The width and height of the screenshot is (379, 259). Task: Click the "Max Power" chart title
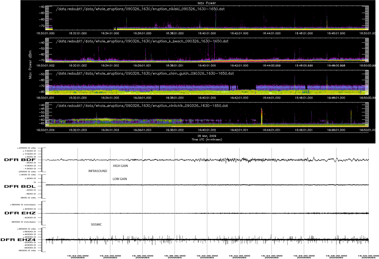click(207, 3)
